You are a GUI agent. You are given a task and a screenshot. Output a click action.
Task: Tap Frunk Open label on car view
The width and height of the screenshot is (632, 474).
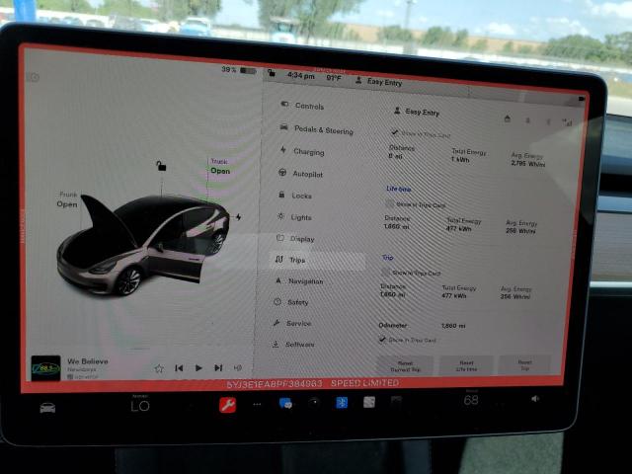coord(67,199)
